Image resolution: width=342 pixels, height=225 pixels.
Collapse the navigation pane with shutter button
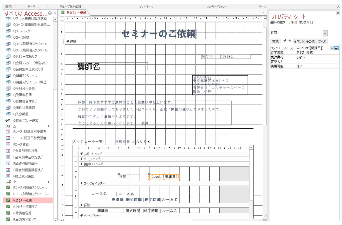[55, 13]
